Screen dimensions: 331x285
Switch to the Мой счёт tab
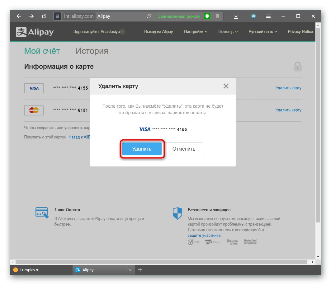click(42, 51)
